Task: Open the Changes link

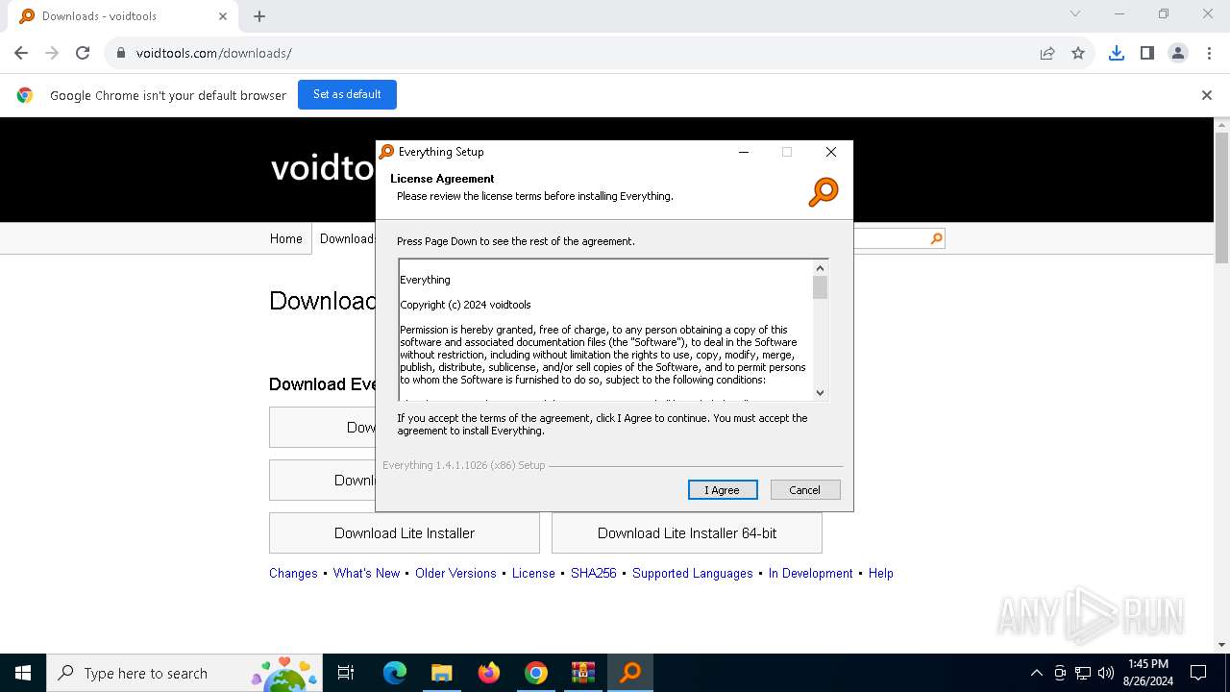Action: coord(293,573)
